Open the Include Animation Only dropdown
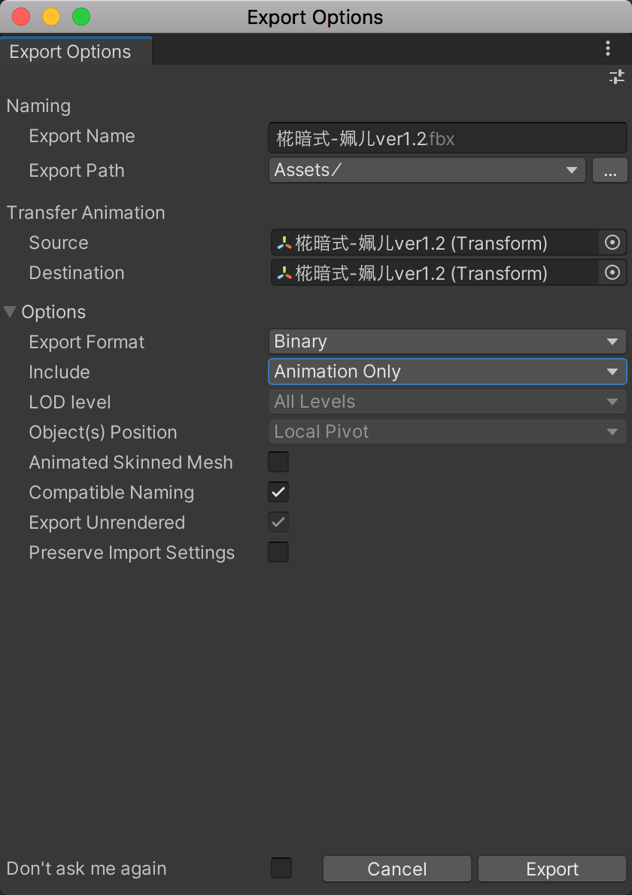Image resolution: width=632 pixels, height=895 pixels. click(448, 372)
